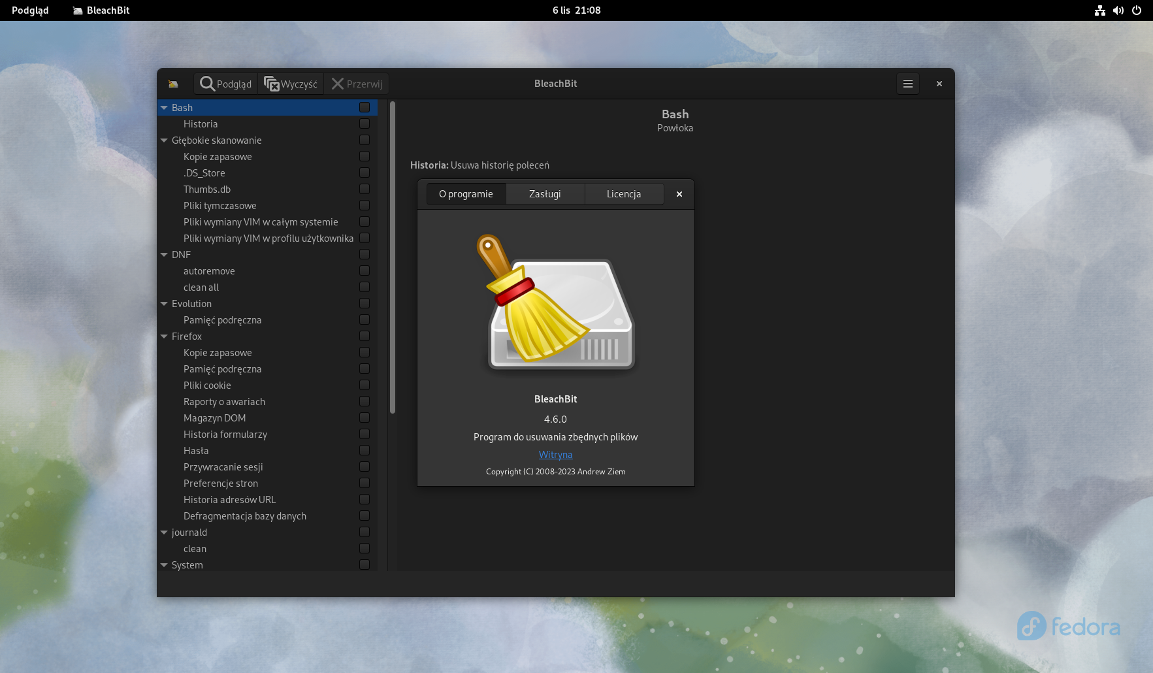Image resolution: width=1153 pixels, height=673 pixels.
Task: Switch to the Licencja tab
Action: click(623, 194)
